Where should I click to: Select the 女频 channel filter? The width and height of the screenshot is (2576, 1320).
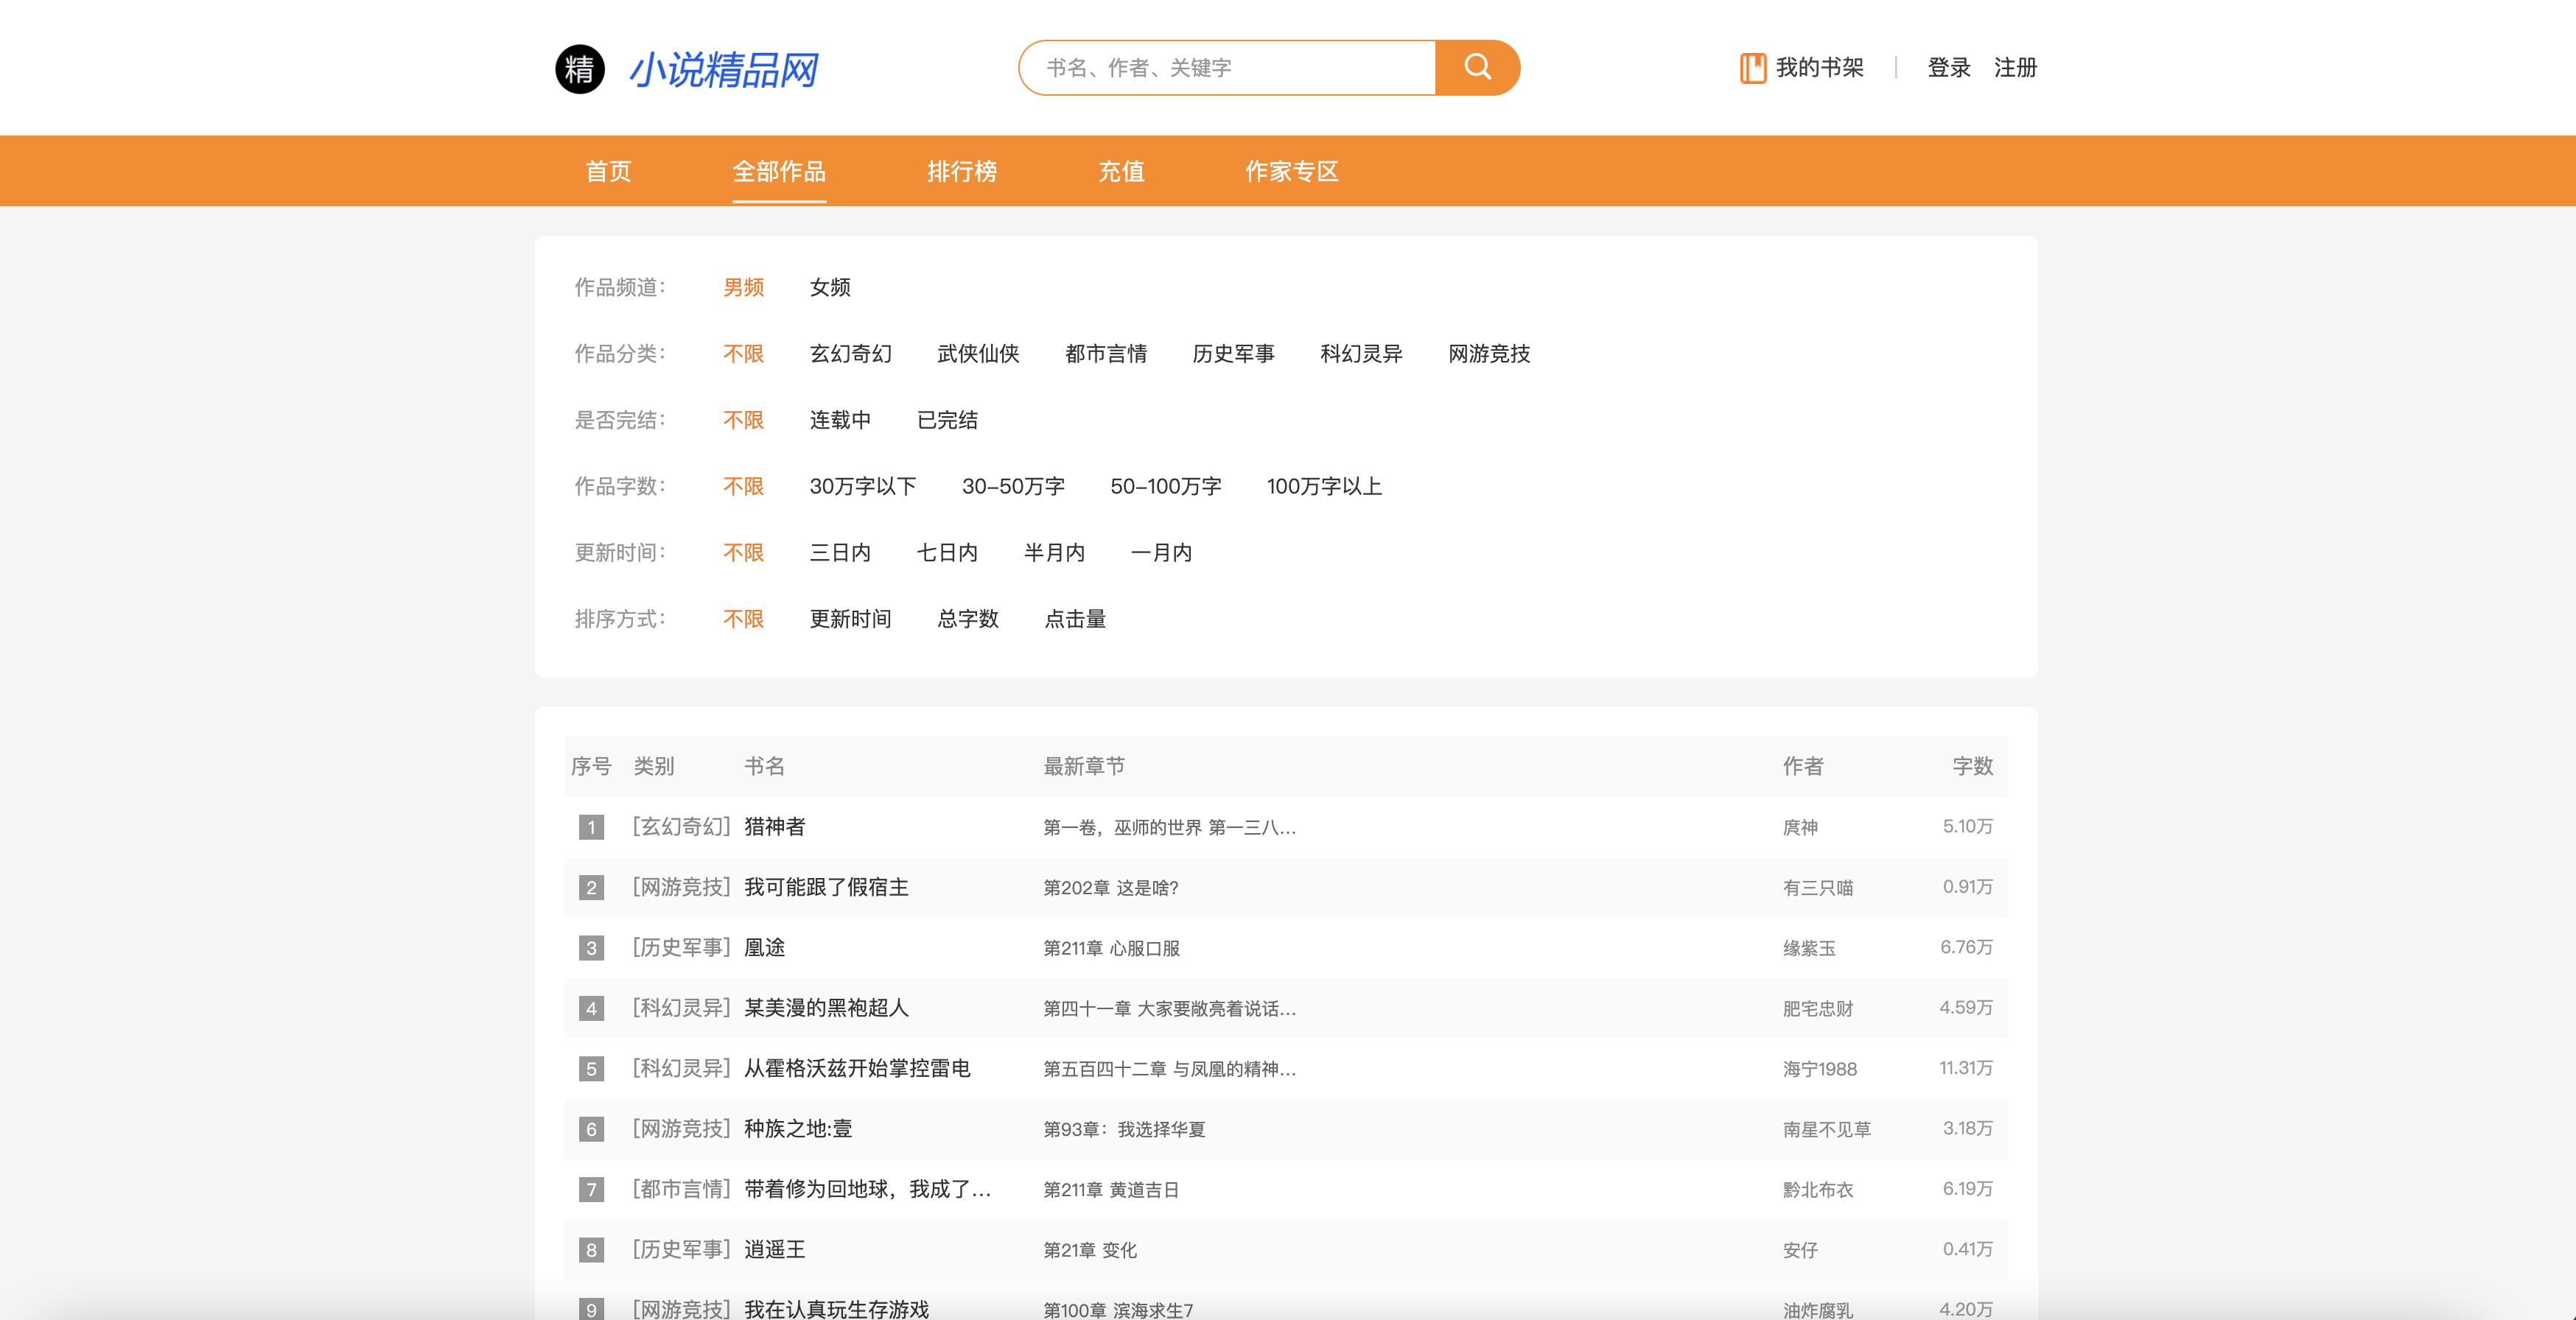tap(829, 288)
